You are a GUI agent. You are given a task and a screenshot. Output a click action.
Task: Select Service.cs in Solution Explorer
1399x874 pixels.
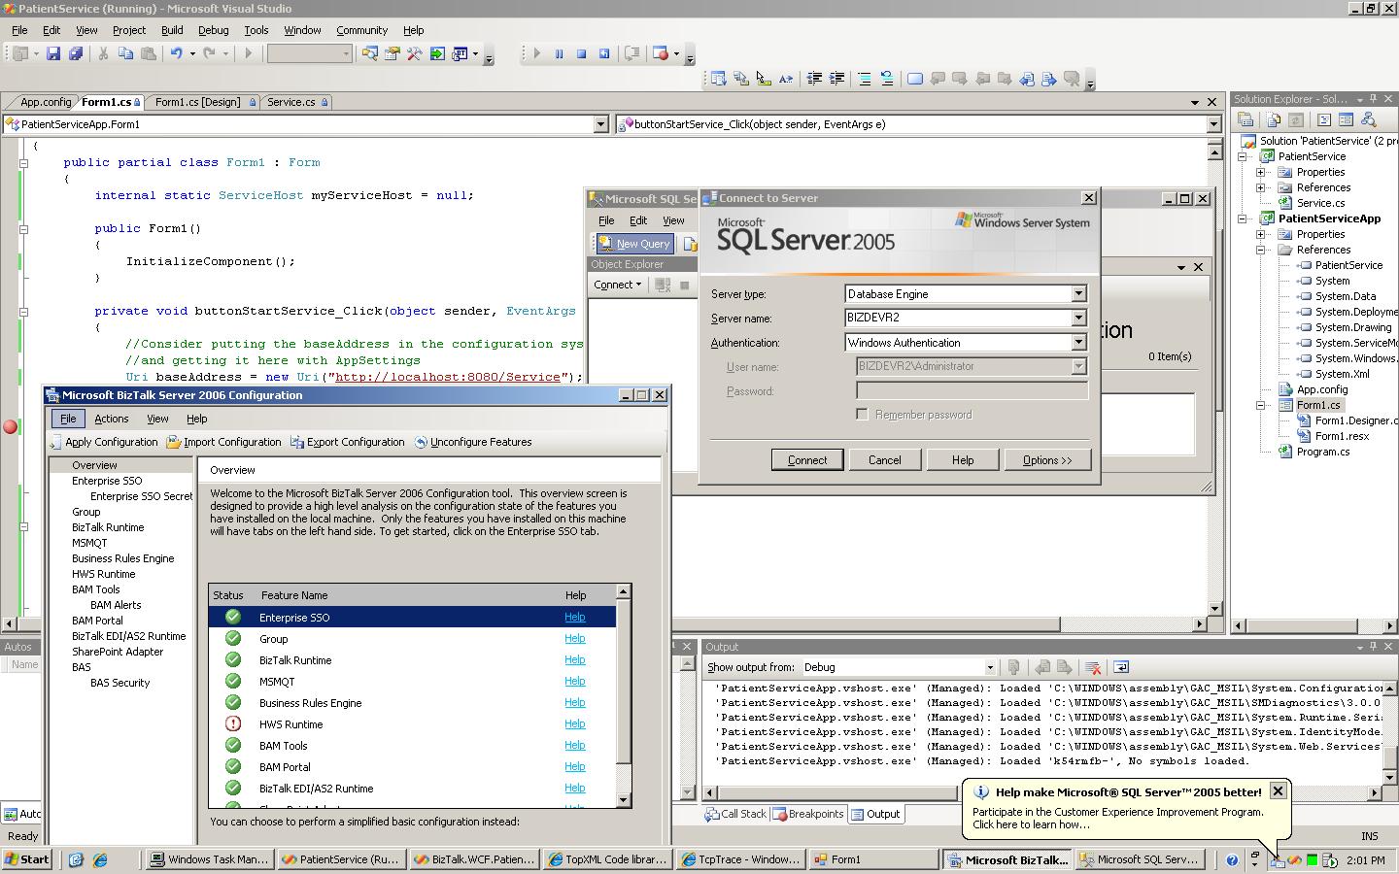[1320, 203]
